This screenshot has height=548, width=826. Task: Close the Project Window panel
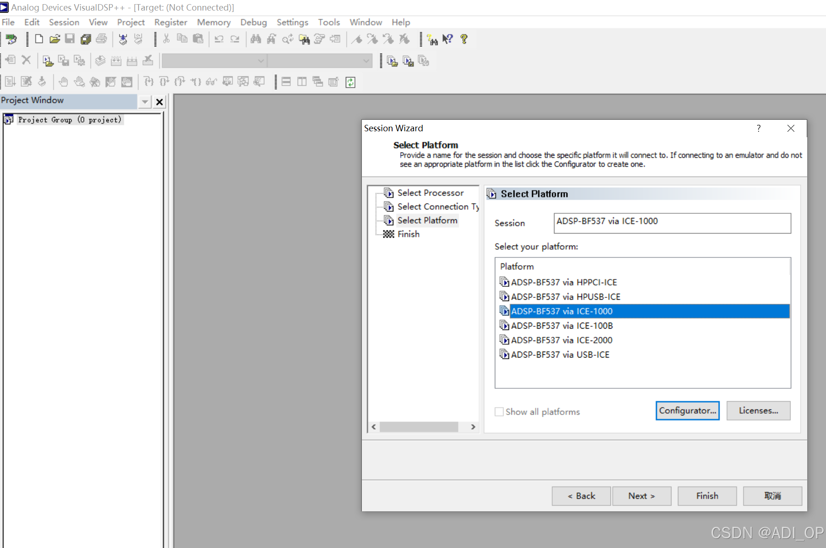159,102
